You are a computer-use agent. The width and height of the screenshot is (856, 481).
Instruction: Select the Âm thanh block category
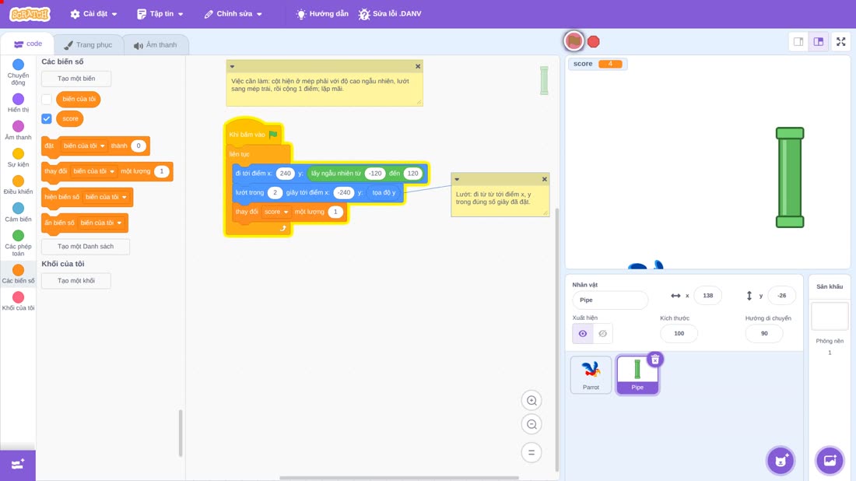[x=18, y=130]
